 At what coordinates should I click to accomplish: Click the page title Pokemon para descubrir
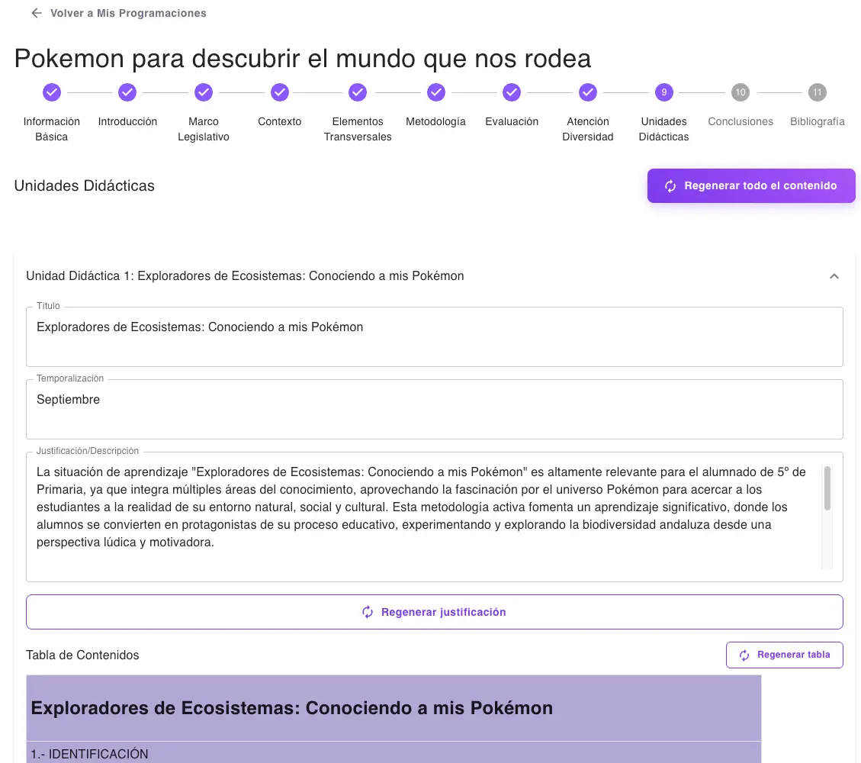click(303, 58)
